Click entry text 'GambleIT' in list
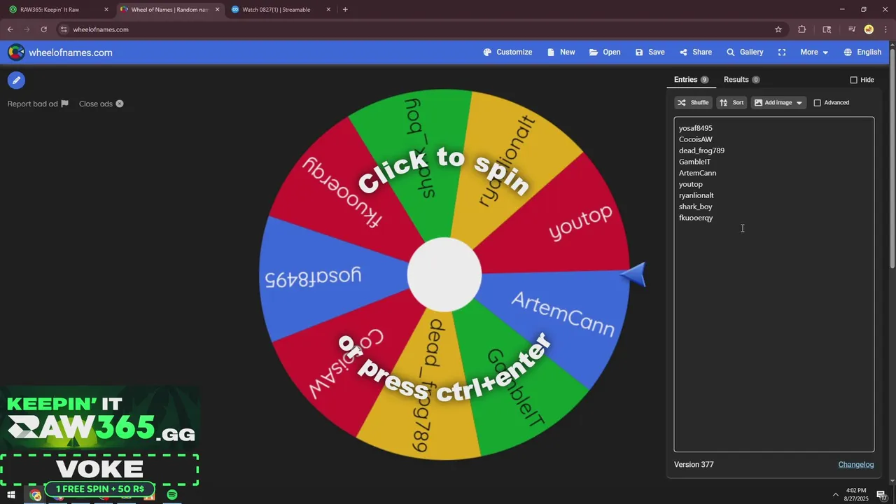Screen dimensions: 896x504 click(x=694, y=162)
